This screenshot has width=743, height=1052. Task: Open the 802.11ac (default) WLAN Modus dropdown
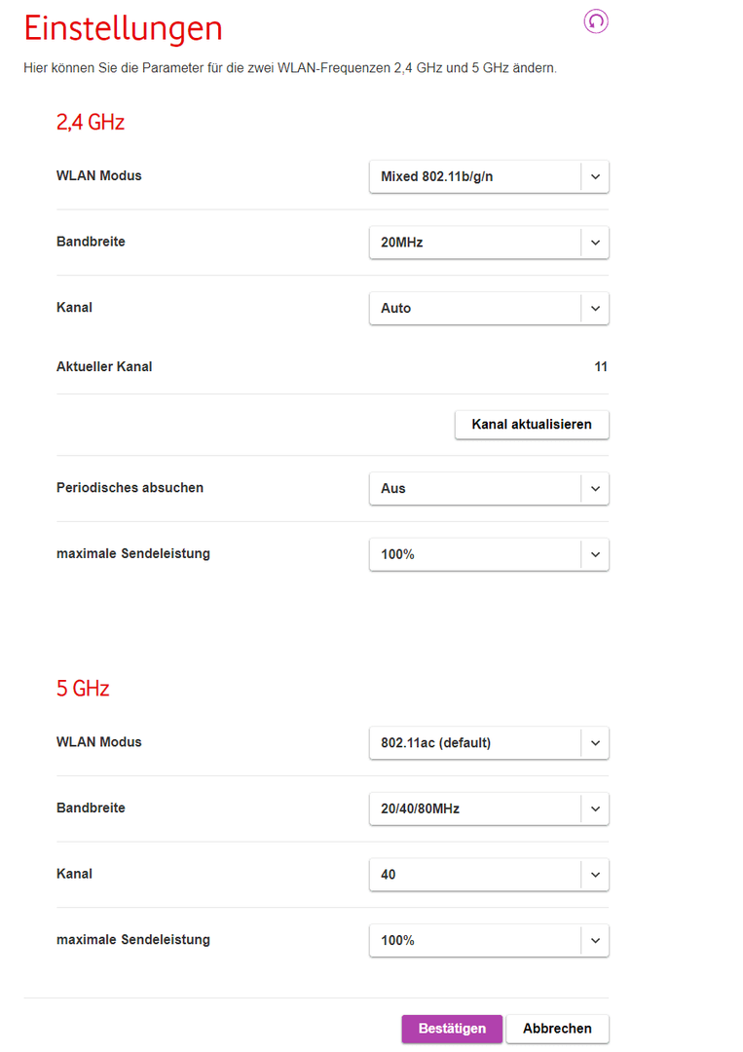click(x=489, y=742)
